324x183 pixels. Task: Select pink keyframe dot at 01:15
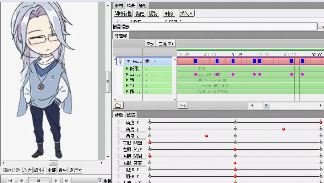click(233, 74)
